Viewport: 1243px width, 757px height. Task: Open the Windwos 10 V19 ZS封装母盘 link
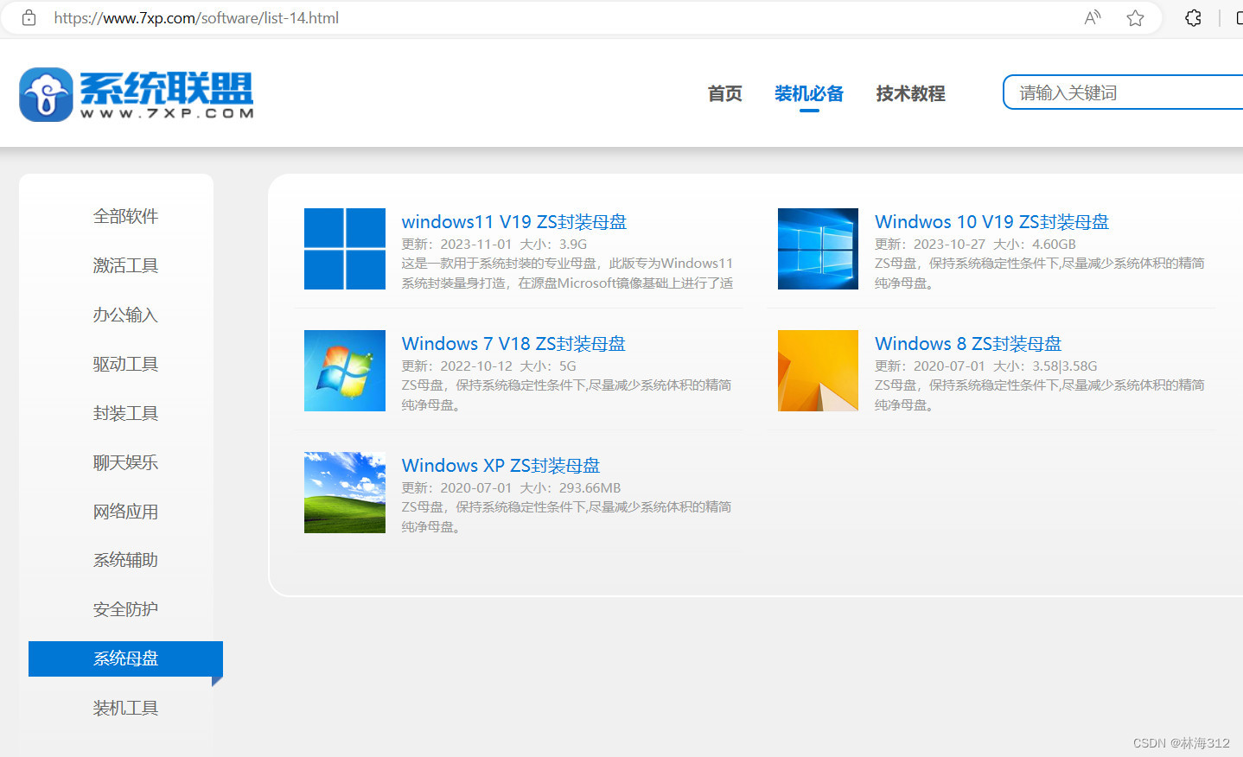[991, 222]
